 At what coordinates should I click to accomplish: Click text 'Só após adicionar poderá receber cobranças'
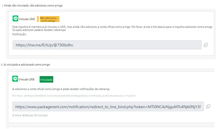[39, 30]
